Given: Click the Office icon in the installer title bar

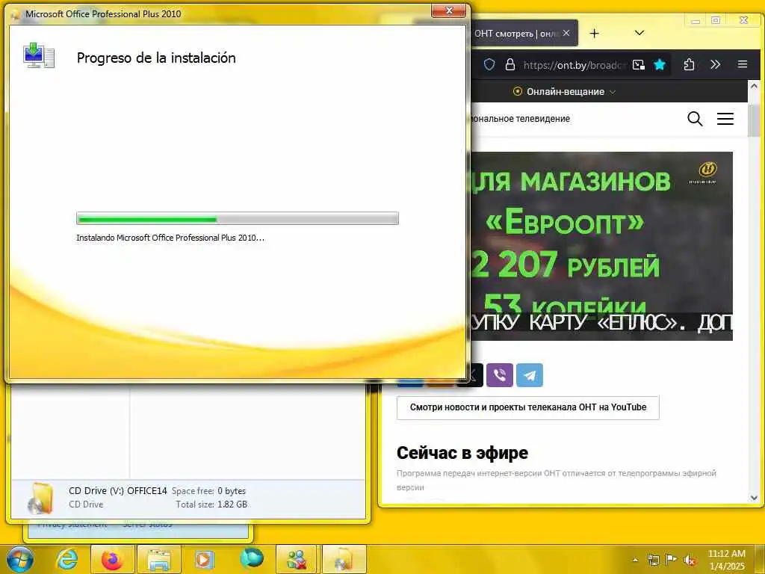Looking at the screenshot, I should pos(16,14).
